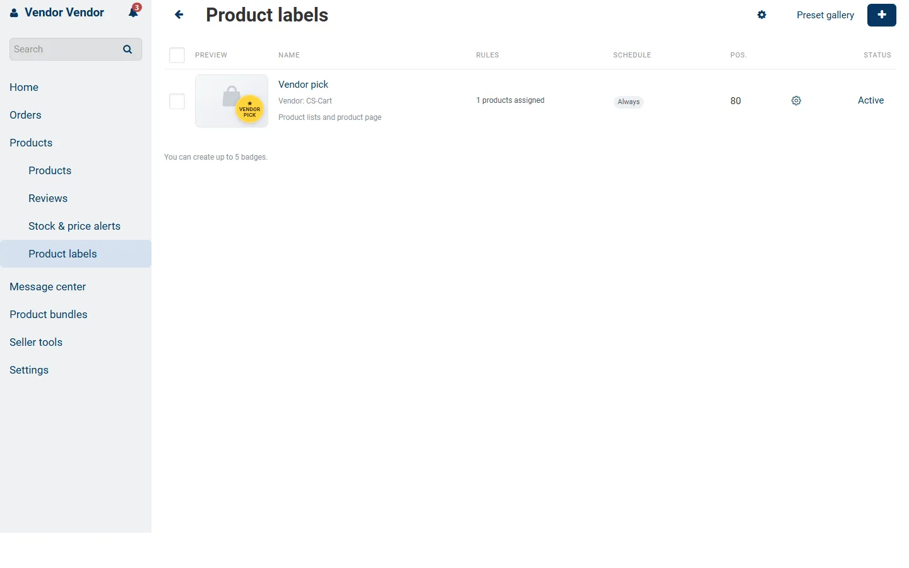The width and height of the screenshot is (909, 568).
Task: Click 'Product lists and product page' text
Action: 330,117
